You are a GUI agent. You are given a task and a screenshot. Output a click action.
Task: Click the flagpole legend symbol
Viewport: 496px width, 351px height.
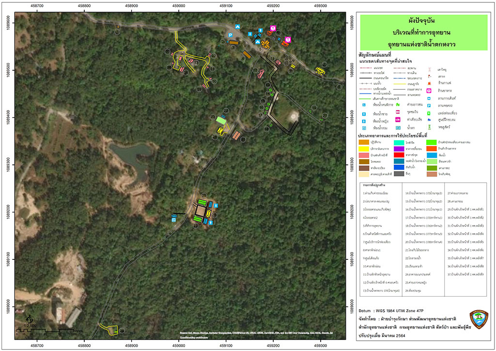430,76
